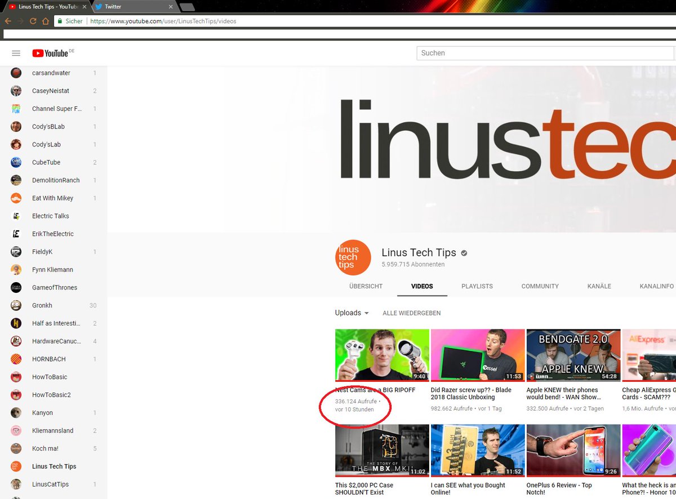This screenshot has width=676, height=499.
Task: Click 'Linus Tech Tips' channel name heading
Action: (x=419, y=252)
